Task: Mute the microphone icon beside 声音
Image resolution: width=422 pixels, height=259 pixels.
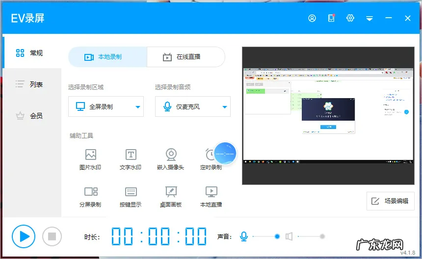Action: point(244,236)
